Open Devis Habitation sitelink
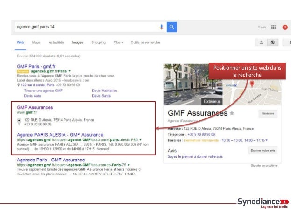The width and height of the screenshot is (298, 216). [105, 91]
